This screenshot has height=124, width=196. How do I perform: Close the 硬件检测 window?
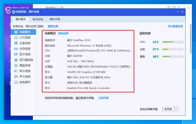[x=182, y=12]
